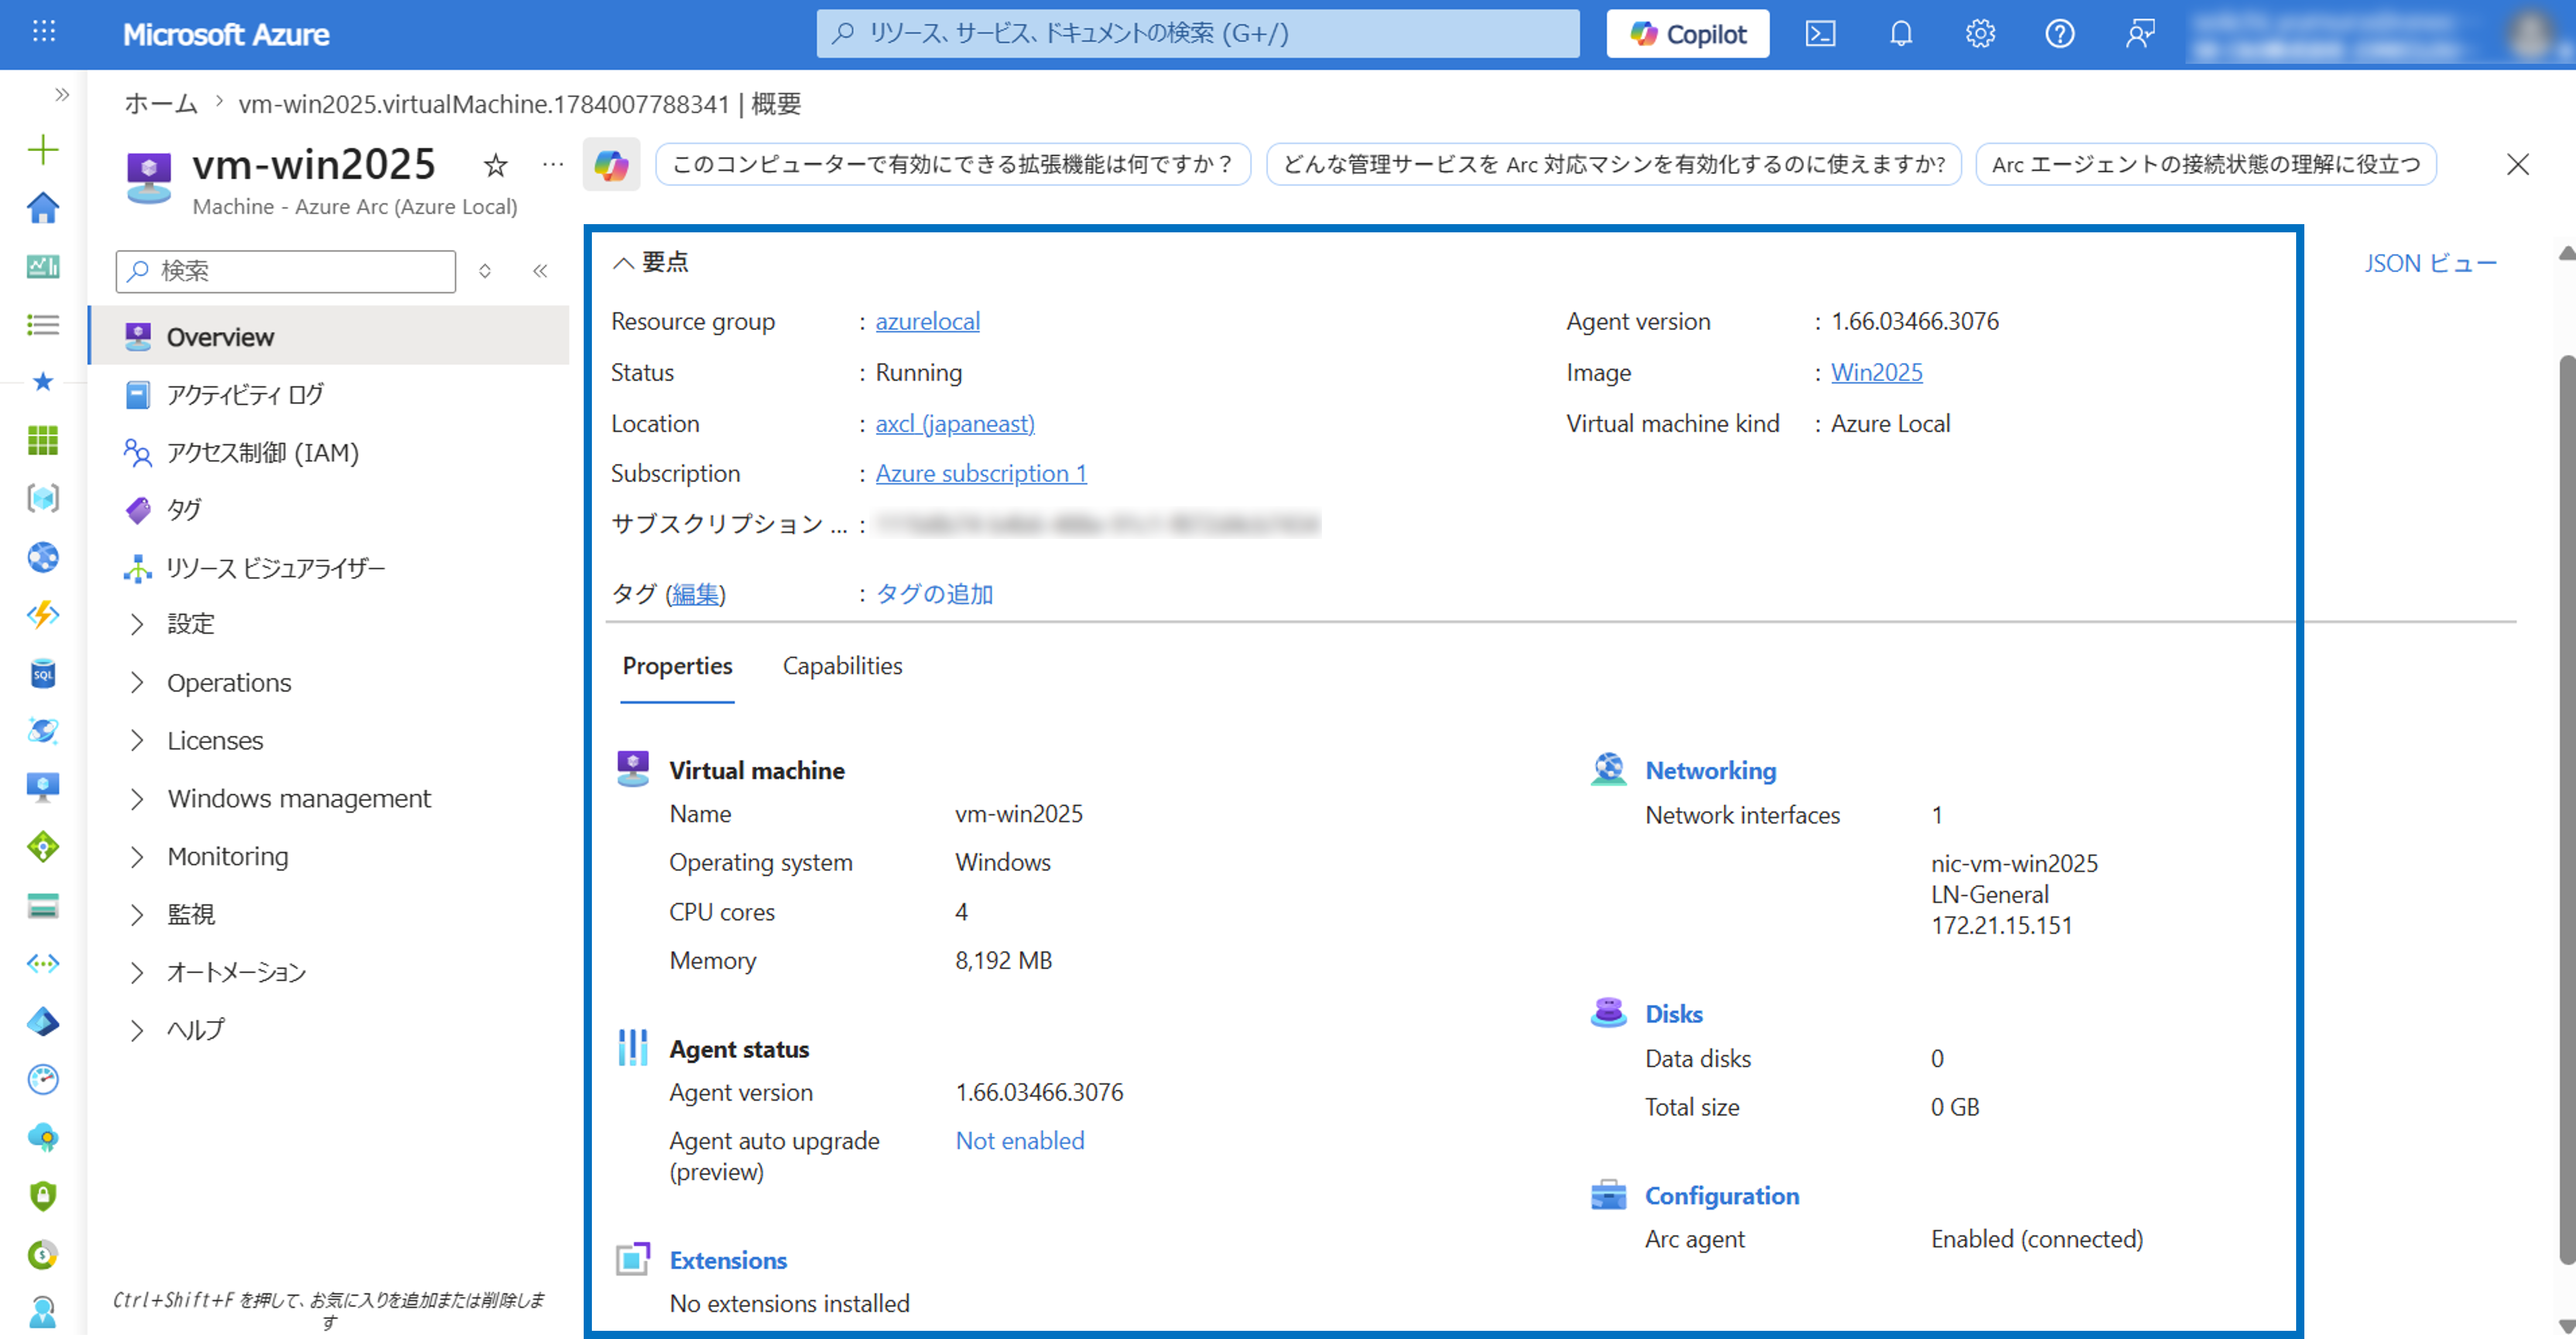Switch to the Properties tab
The image size is (2576, 1339).
tap(677, 667)
